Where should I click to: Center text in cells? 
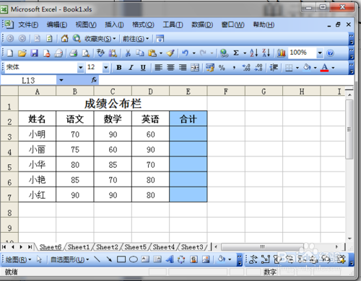(170, 68)
